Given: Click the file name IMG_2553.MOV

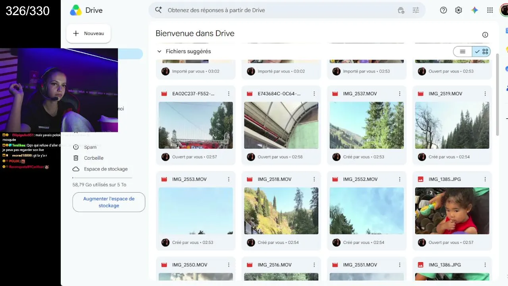Looking at the screenshot, I should (189, 179).
